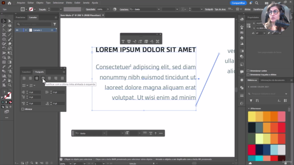
Task: Select the Type tool in floating panel
Action: pos(123,42)
